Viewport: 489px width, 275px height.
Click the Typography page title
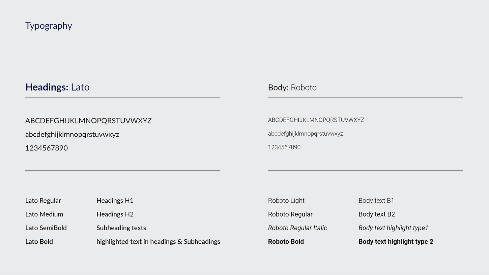pyautogui.click(x=49, y=26)
